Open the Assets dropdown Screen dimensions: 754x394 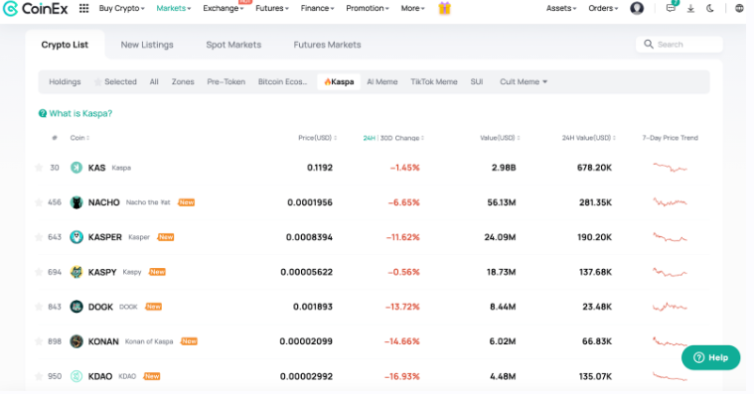click(561, 8)
